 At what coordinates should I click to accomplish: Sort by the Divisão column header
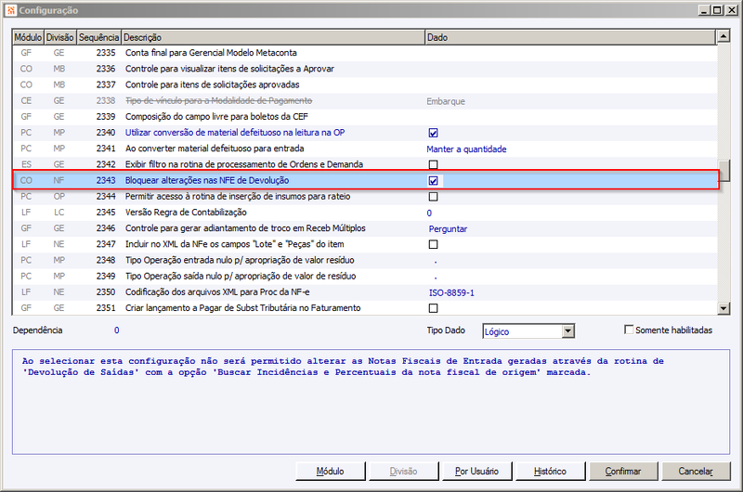60,37
